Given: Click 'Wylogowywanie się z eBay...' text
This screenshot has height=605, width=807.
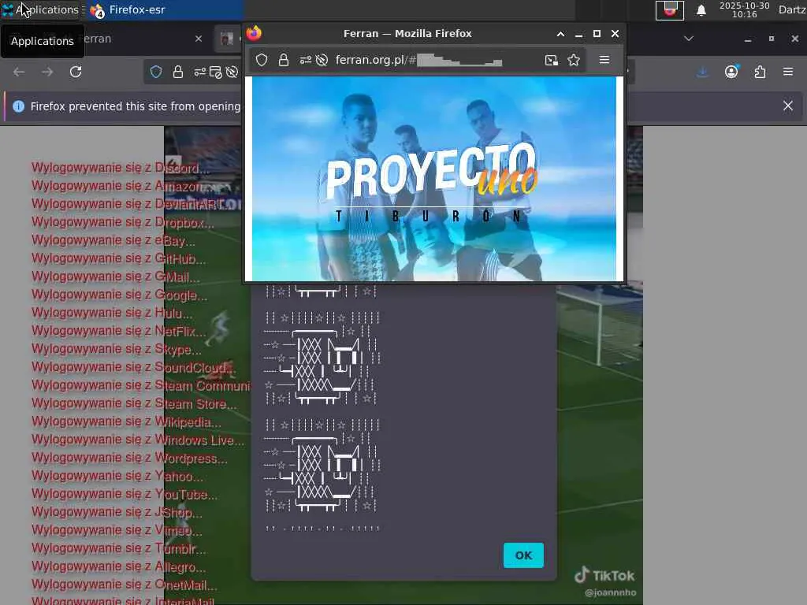Looking at the screenshot, I should click(113, 241).
